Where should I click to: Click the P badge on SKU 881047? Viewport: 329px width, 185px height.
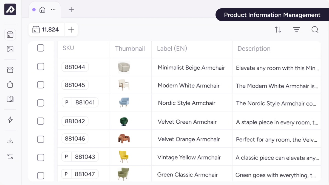66,174
